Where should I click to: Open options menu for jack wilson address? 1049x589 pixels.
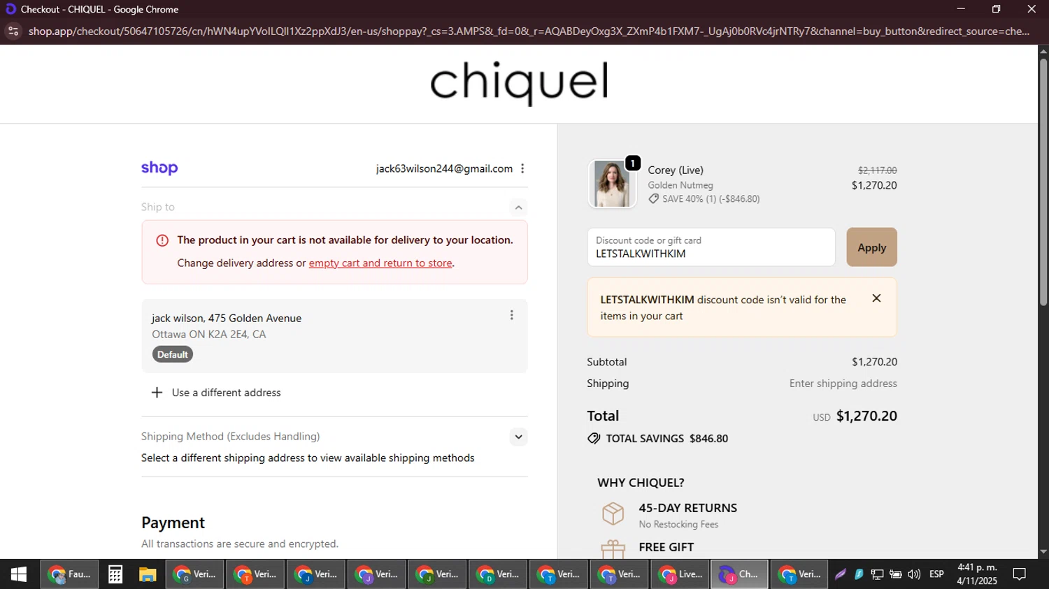pos(512,315)
